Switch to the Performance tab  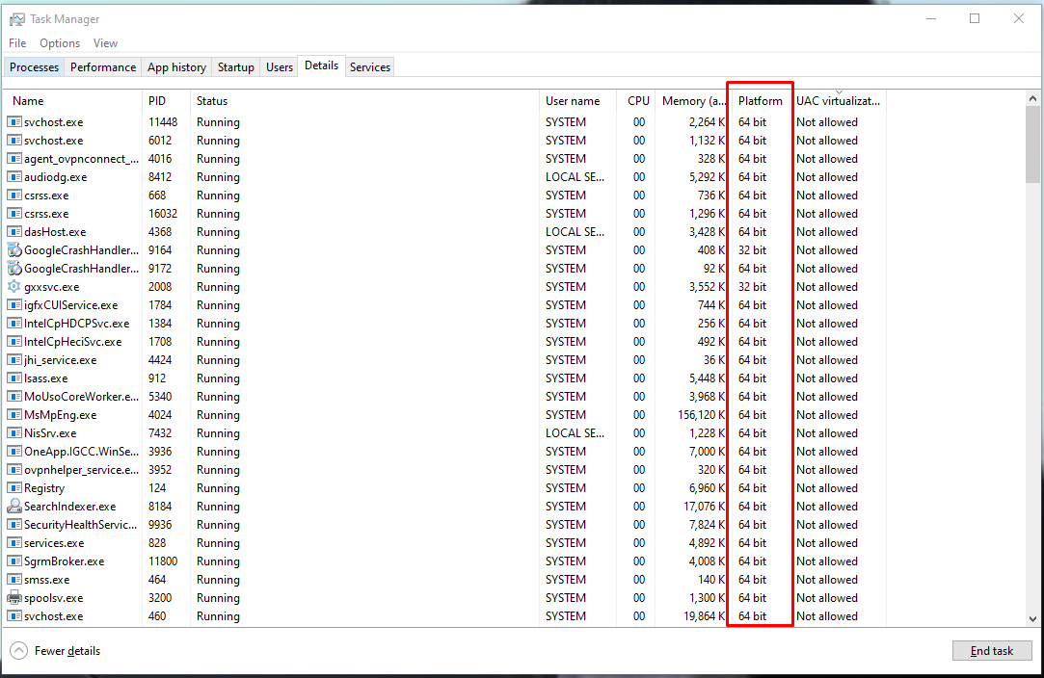click(103, 67)
